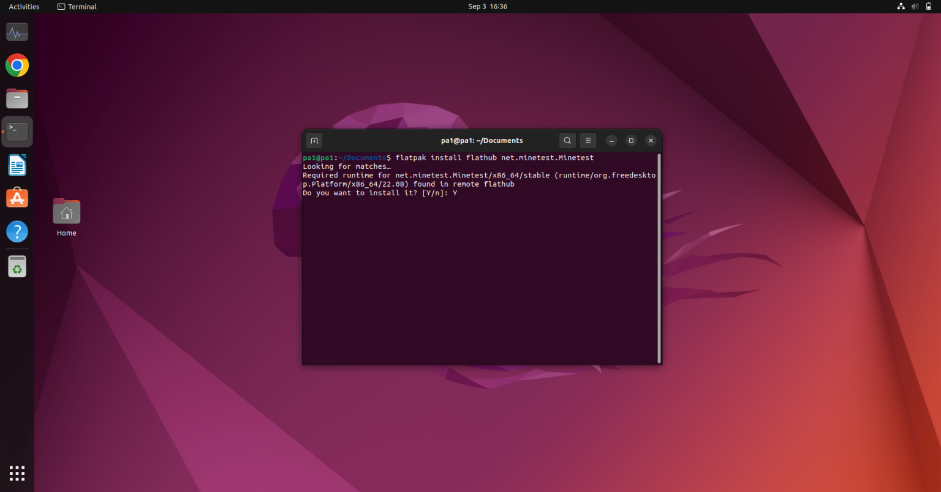941x492 pixels.
Task: Launch the Files application from the dock
Action: click(x=17, y=98)
